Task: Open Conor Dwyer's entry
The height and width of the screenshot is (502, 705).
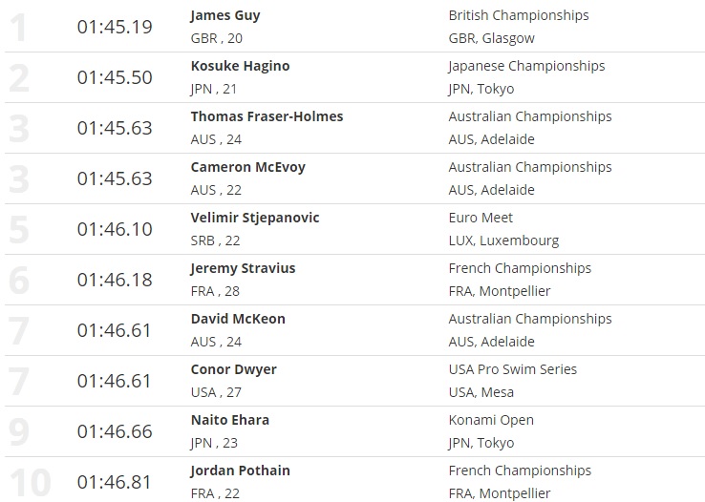Action: 234,369
